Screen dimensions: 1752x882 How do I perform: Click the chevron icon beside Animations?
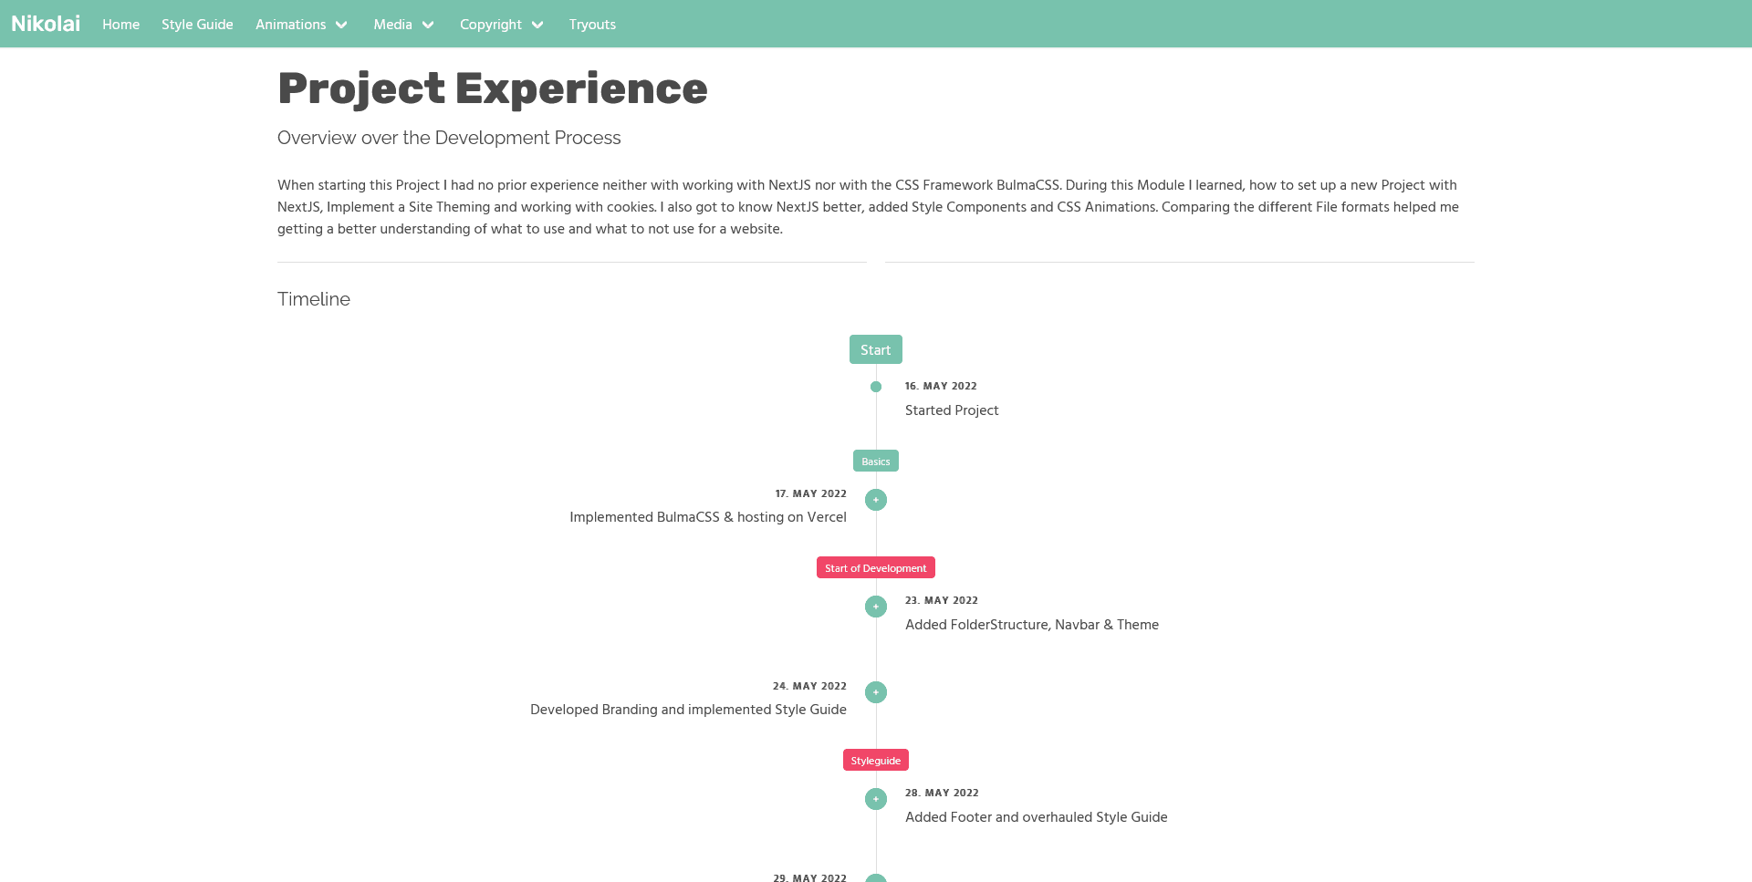[341, 25]
